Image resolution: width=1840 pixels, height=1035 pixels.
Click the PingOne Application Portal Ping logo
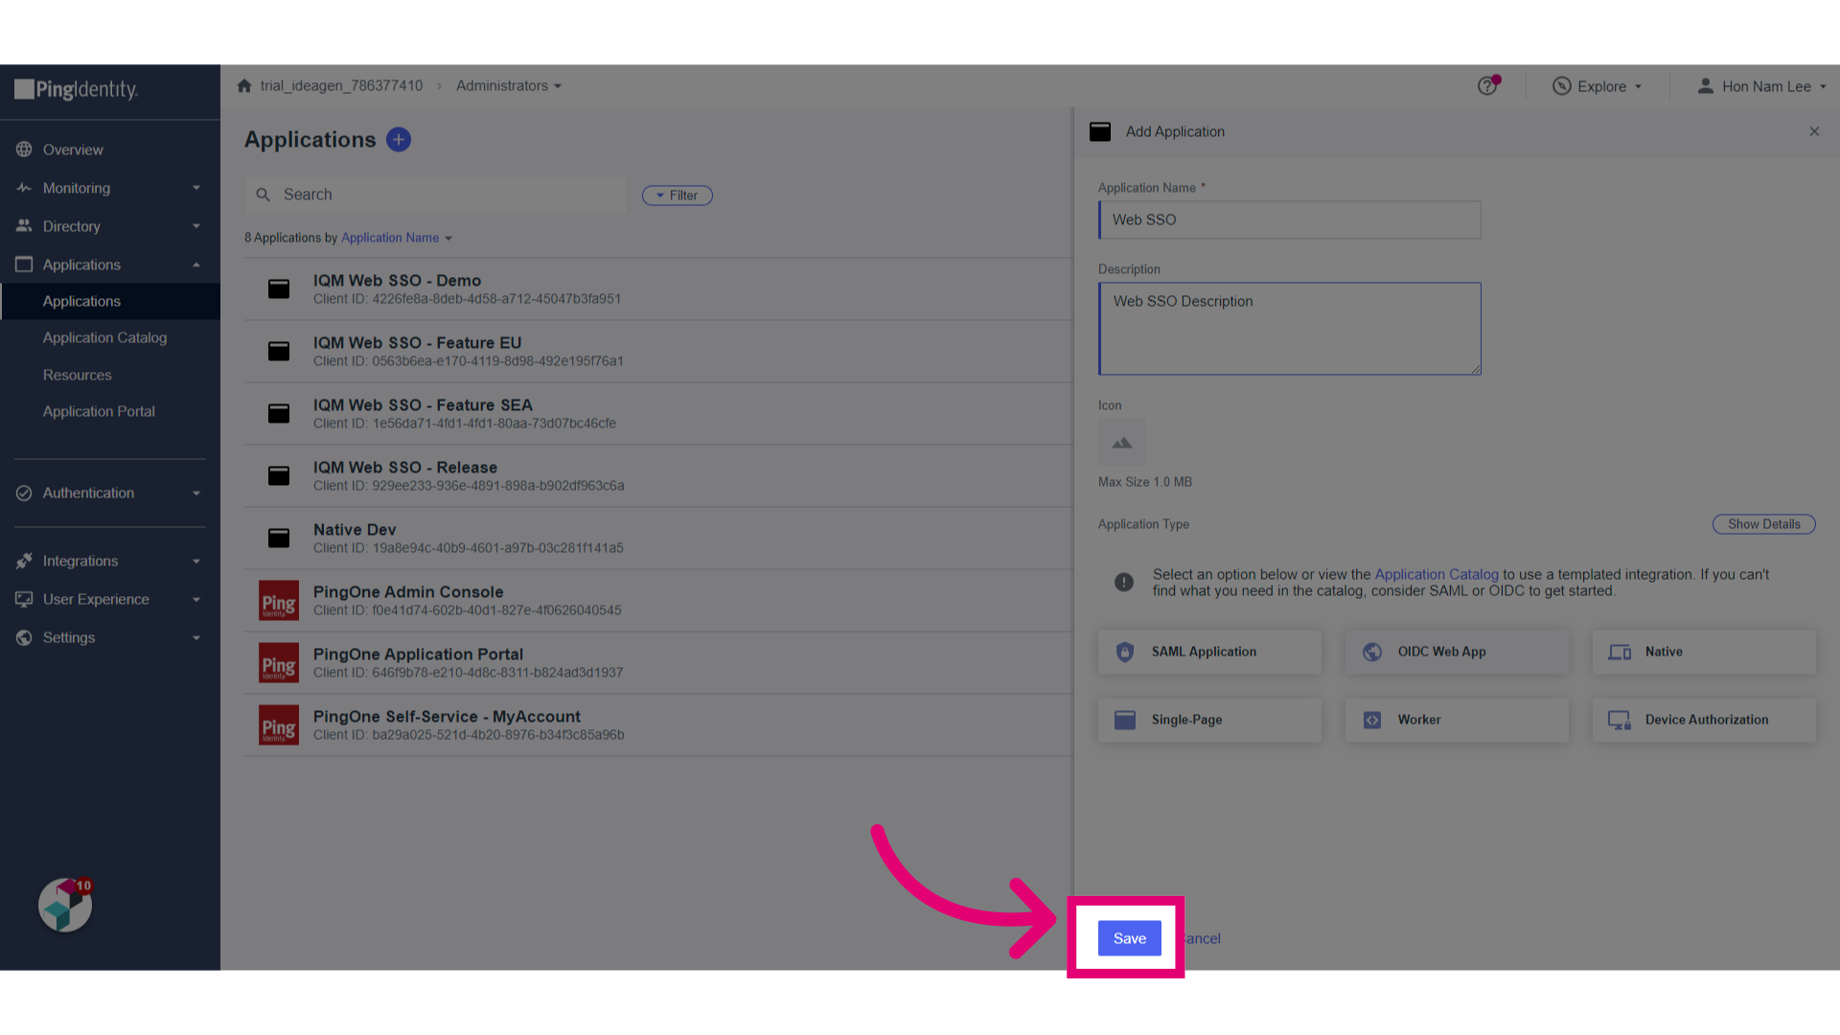coord(279,663)
